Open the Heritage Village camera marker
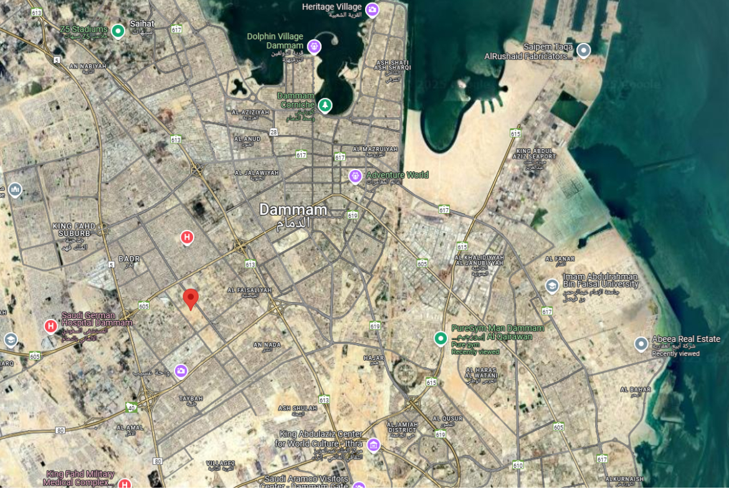This screenshot has width=729, height=489. [372, 9]
